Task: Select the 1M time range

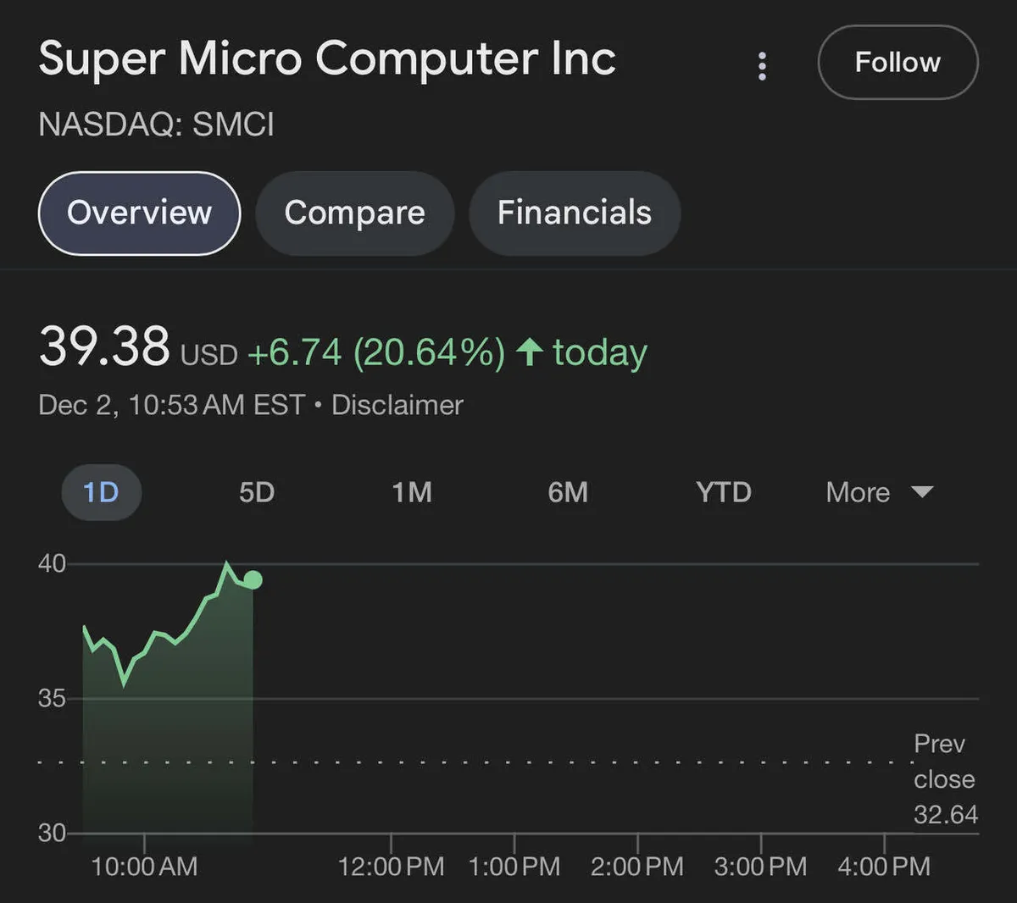Action: (x=412, y=492)
